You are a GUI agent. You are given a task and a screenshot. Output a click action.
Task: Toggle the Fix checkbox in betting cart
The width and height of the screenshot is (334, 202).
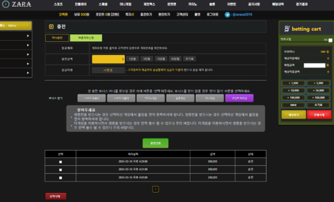click(x=330, y=40)
